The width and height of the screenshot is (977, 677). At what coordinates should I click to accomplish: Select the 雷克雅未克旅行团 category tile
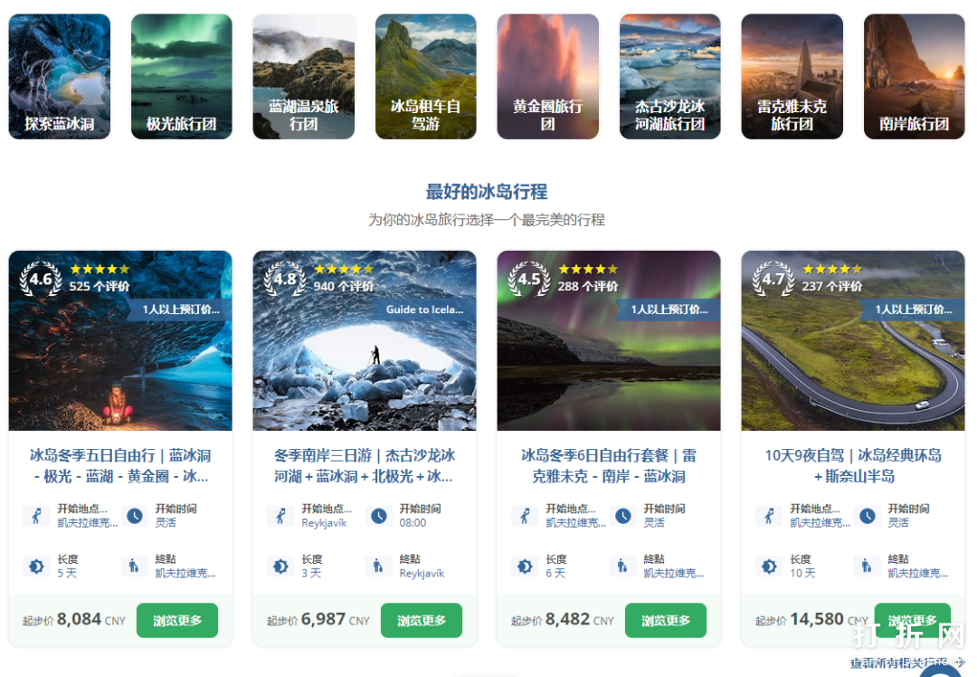pos(792,76)
